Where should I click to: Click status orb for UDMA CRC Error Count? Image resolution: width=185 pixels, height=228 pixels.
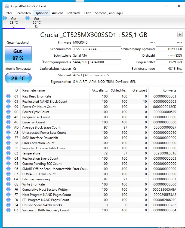[x=8, y=174]
